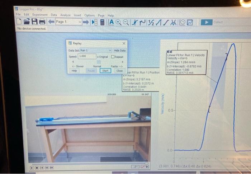Screen dimensions: 251x174
Task: Select the Tangent tool icon
Action: (142, 23)
